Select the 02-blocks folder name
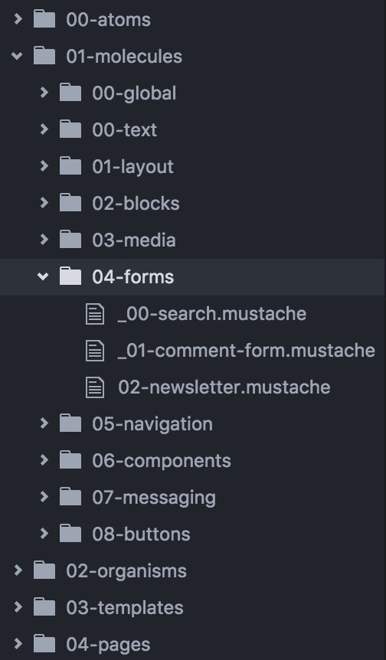386x660 pixels. coord(136,204)
